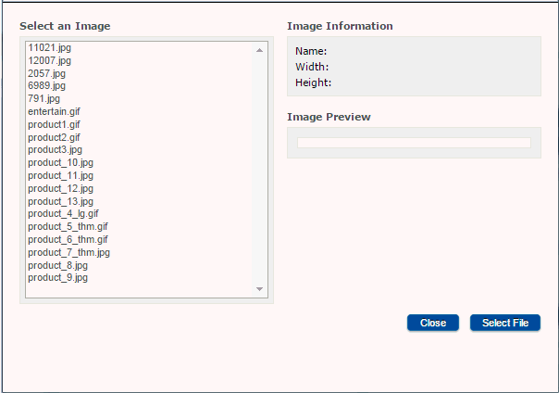Click 791.jpg in the image list

[43, 98]
